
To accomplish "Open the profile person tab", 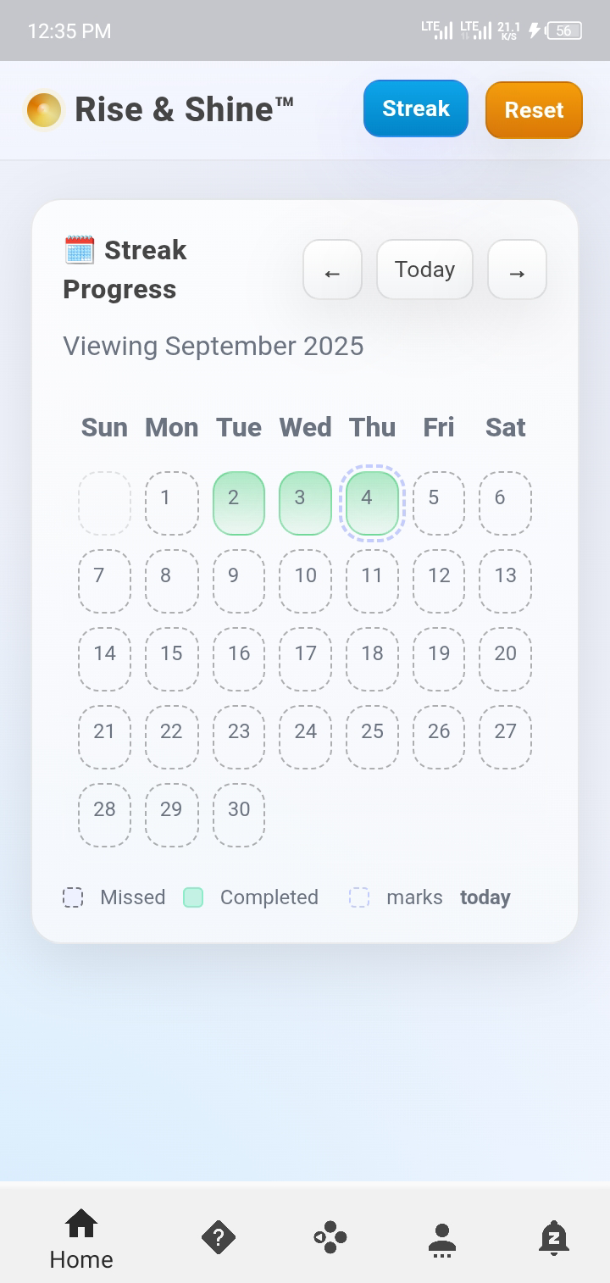I will coord(442,1239).
